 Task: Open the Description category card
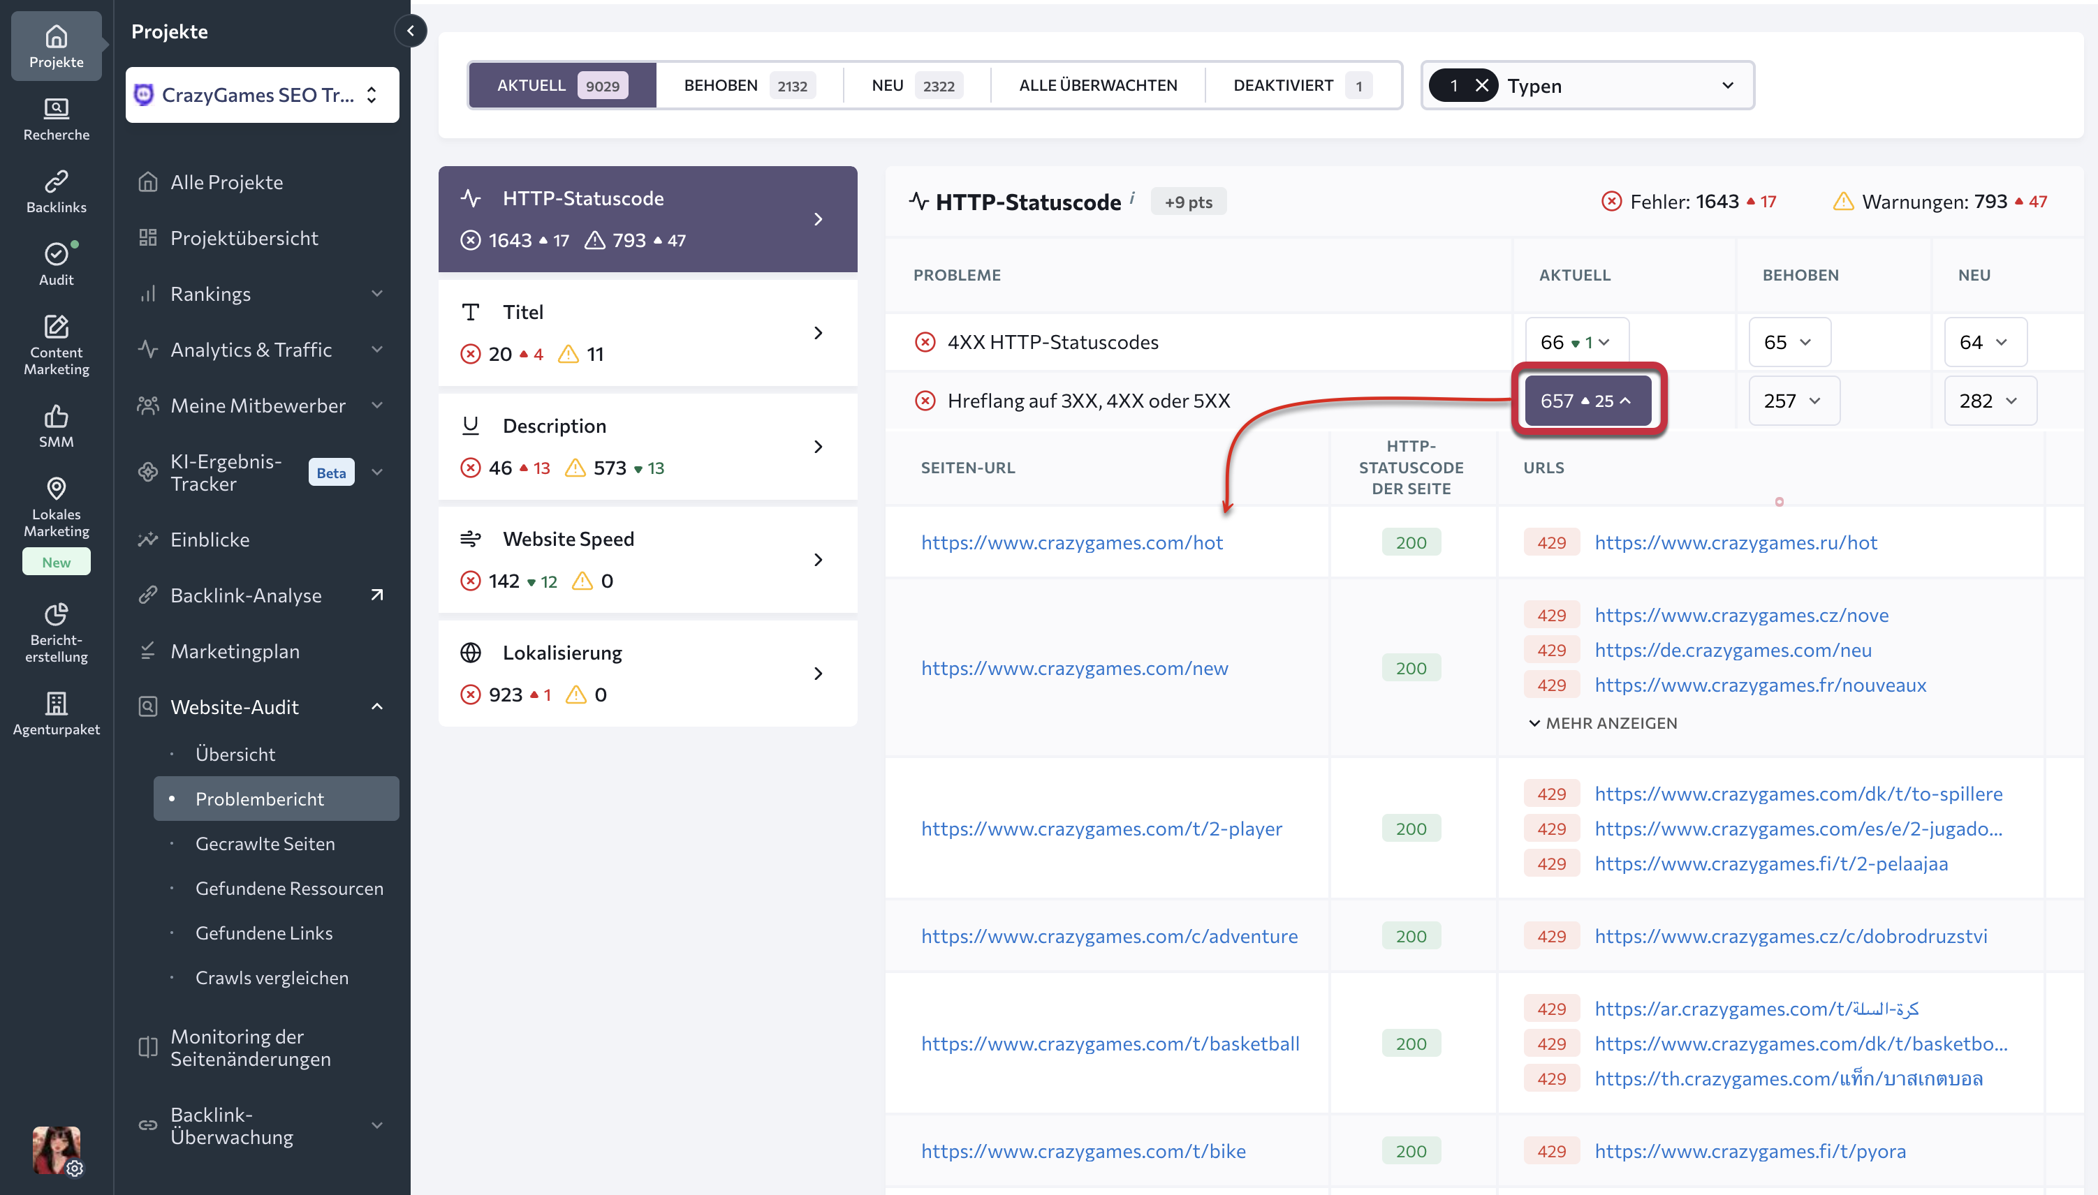(x=647, y=447)
